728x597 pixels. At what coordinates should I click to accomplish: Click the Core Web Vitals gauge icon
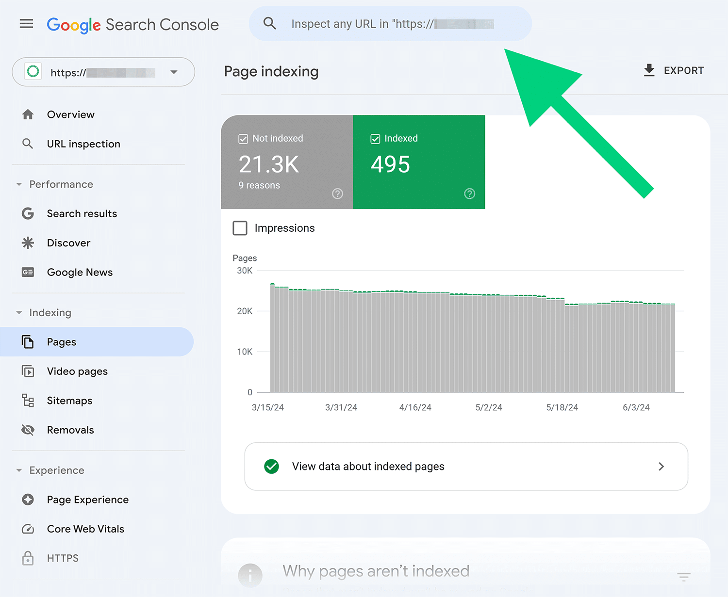click(28, 529)
